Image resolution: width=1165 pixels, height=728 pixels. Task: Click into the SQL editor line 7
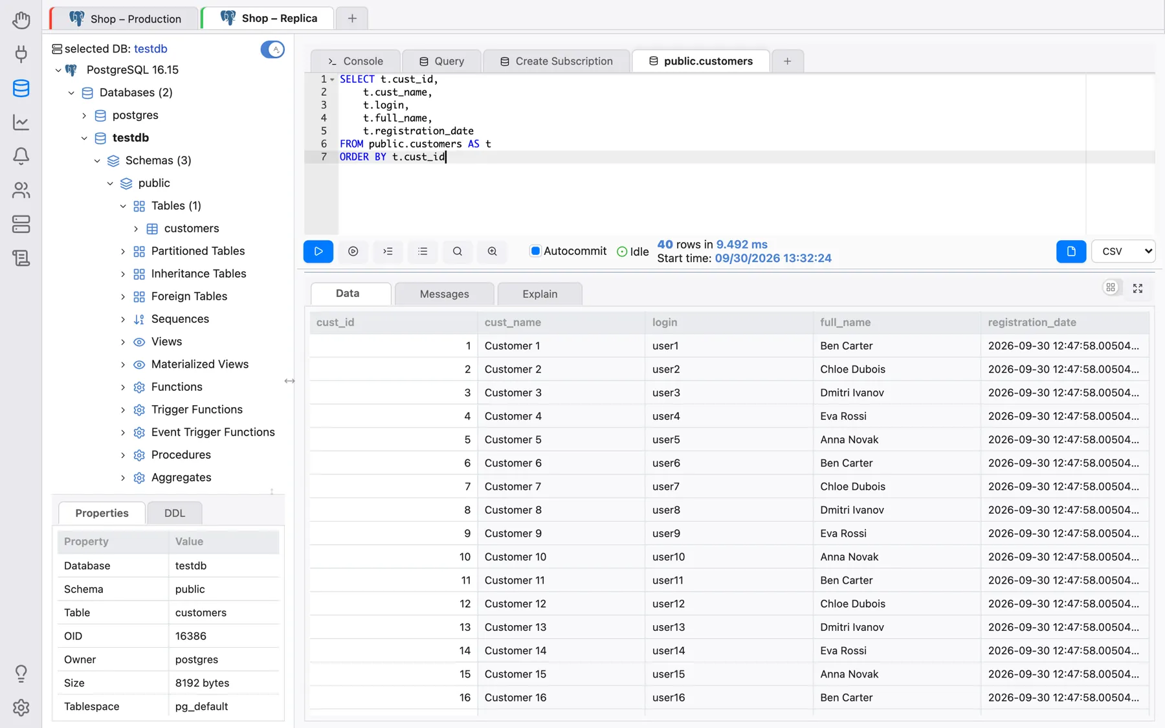tap(747, 157)
